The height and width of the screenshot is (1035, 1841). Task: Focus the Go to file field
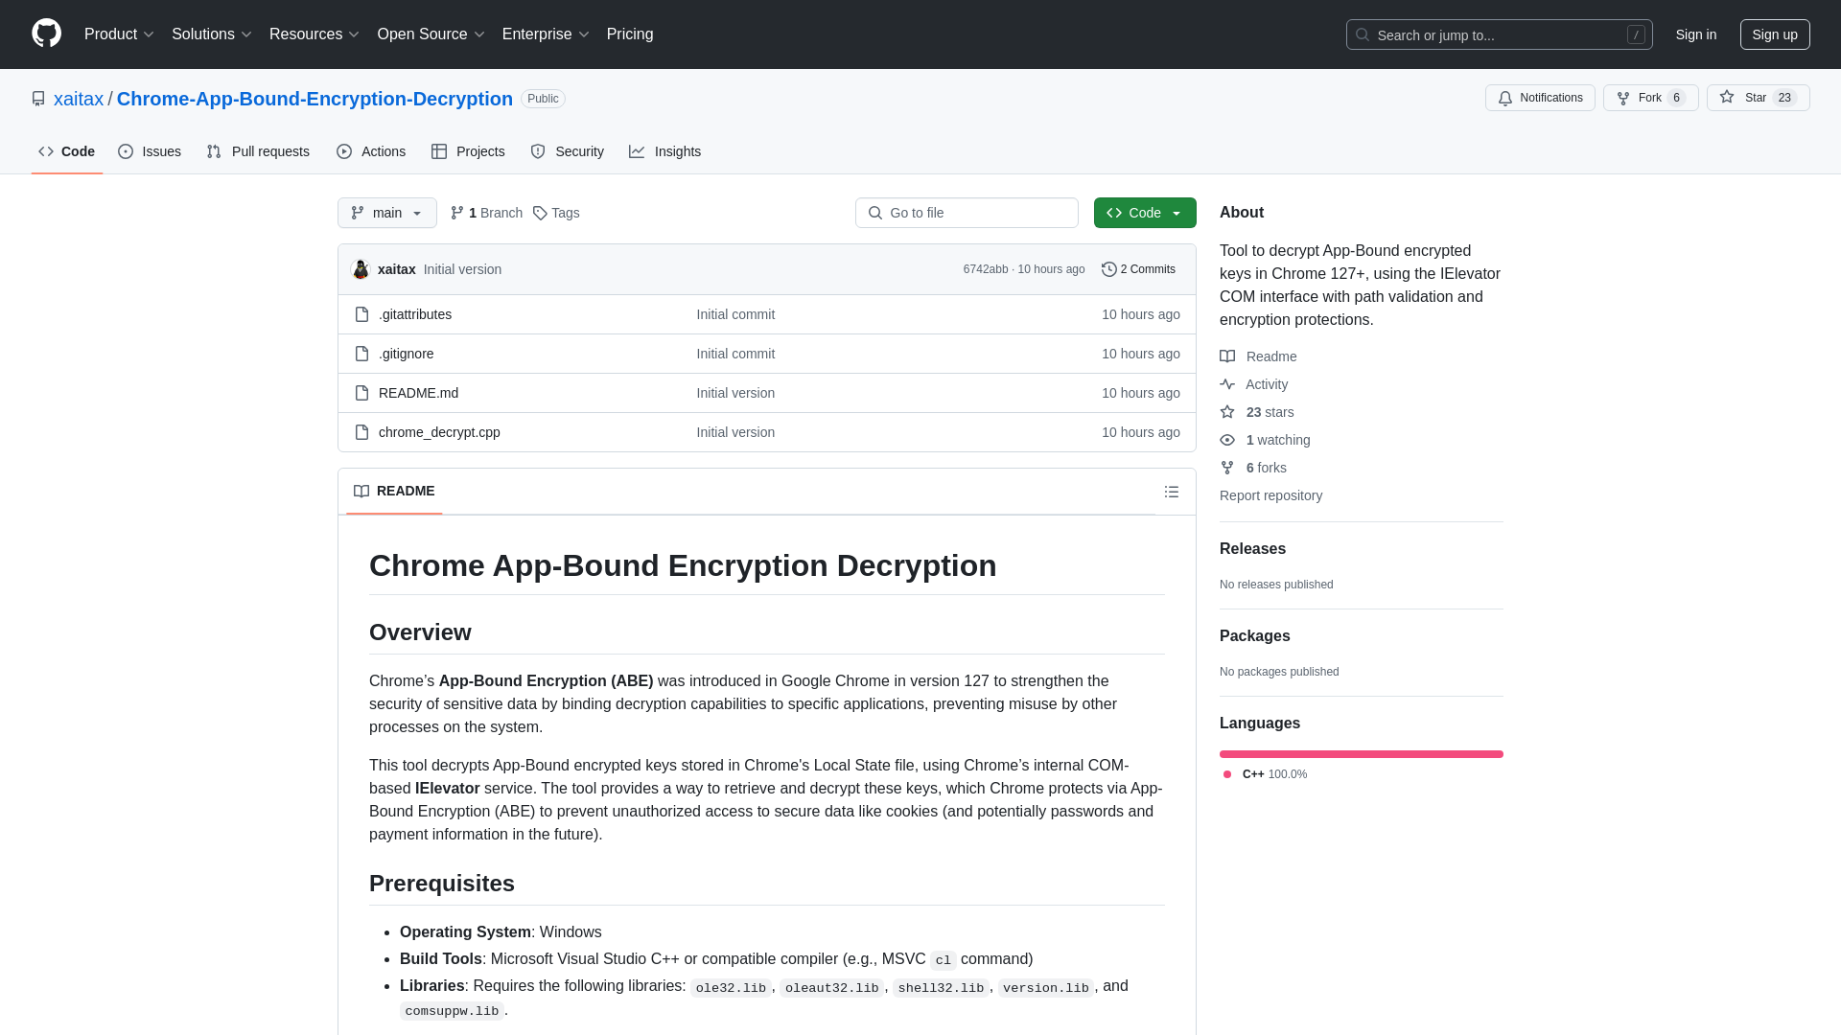tap(967, 213)
